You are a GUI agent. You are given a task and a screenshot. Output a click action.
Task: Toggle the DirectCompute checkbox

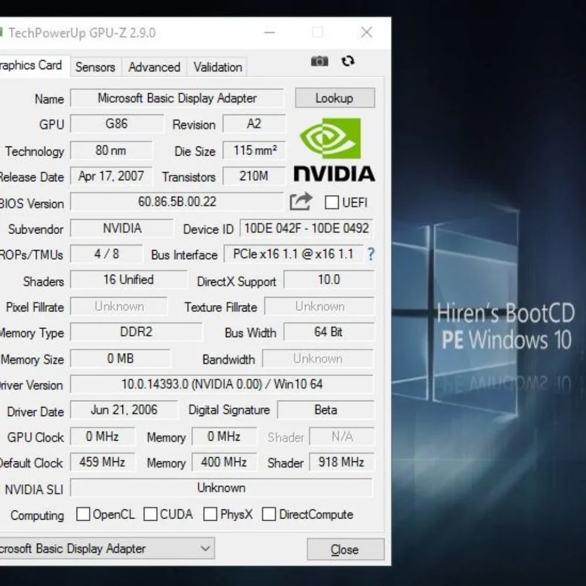tap(269, 515)
